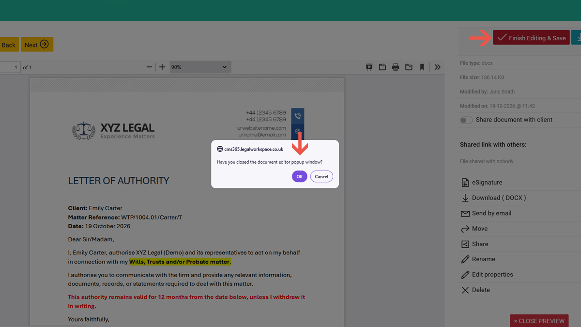Click OK in the popup dialog
Viewport: 581px width, 327px height.
[x=299, y=176]
